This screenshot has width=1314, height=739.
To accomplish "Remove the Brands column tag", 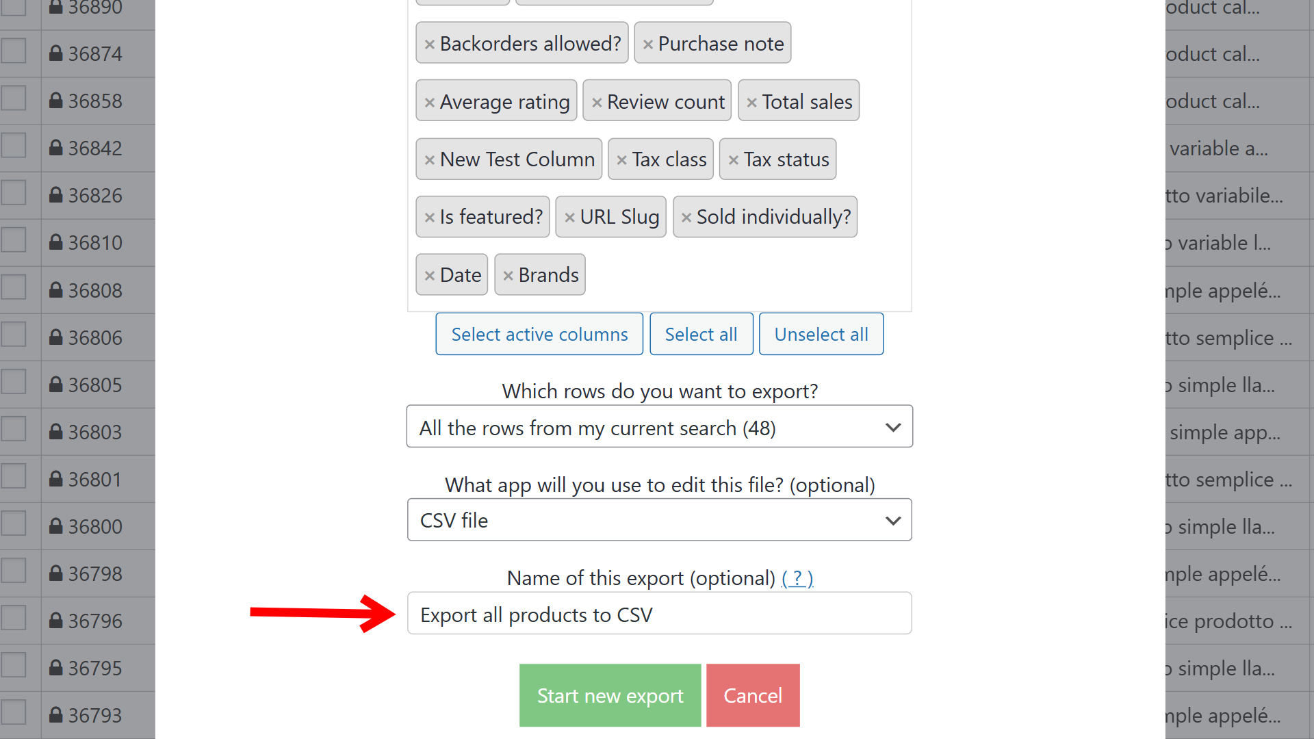I will coord(508,276).
